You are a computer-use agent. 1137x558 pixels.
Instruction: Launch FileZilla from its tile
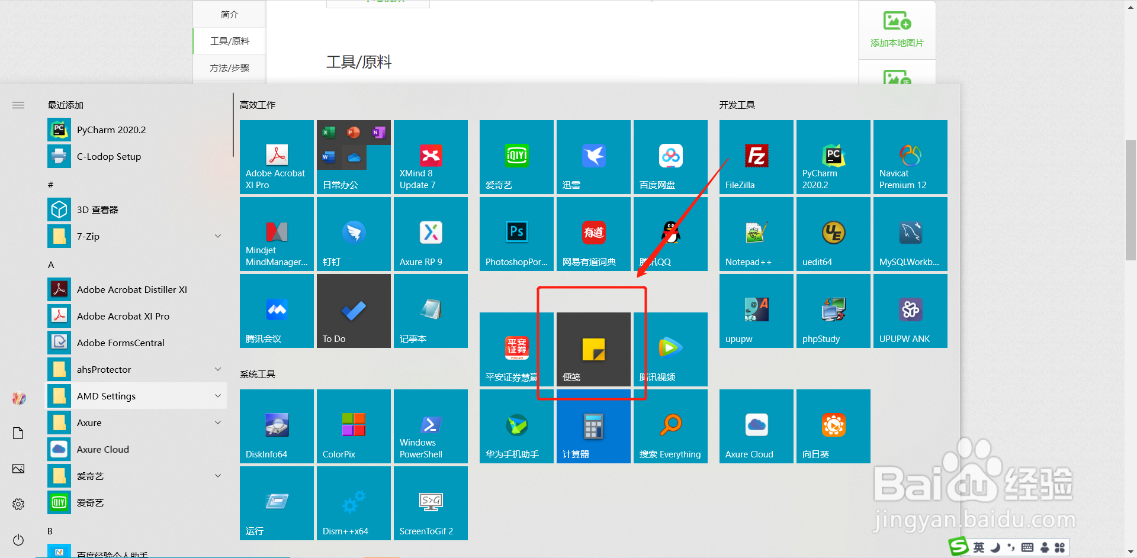[756, 157]
